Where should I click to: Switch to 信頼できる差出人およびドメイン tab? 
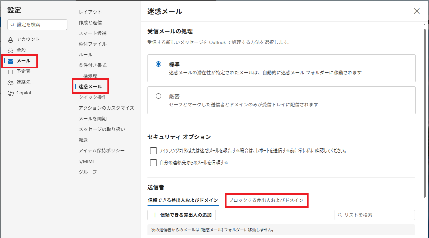pyautogui.click(x=183, y=200)
